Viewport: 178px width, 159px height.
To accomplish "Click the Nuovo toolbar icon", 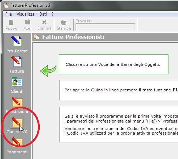I will tap(11, 22).
